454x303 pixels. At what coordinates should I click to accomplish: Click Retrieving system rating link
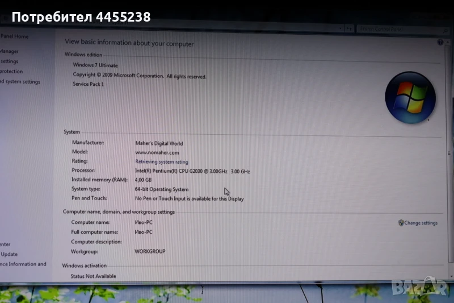pos(162,162)
